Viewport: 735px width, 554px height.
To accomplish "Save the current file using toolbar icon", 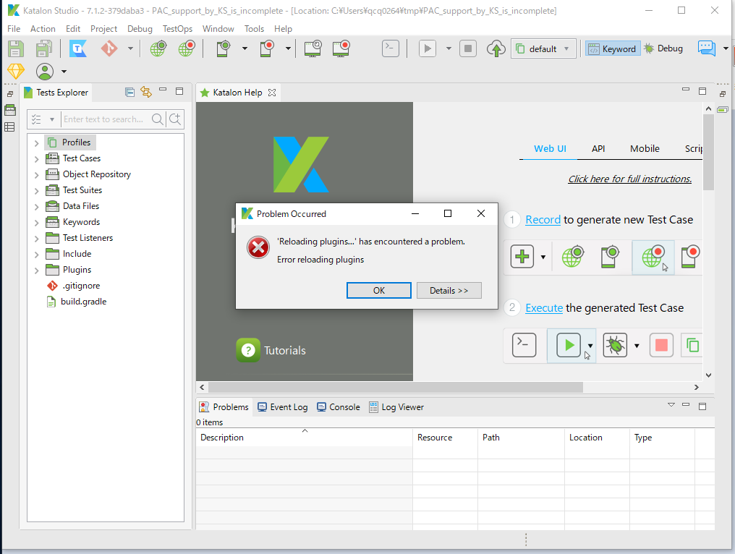I will [15, 48].
